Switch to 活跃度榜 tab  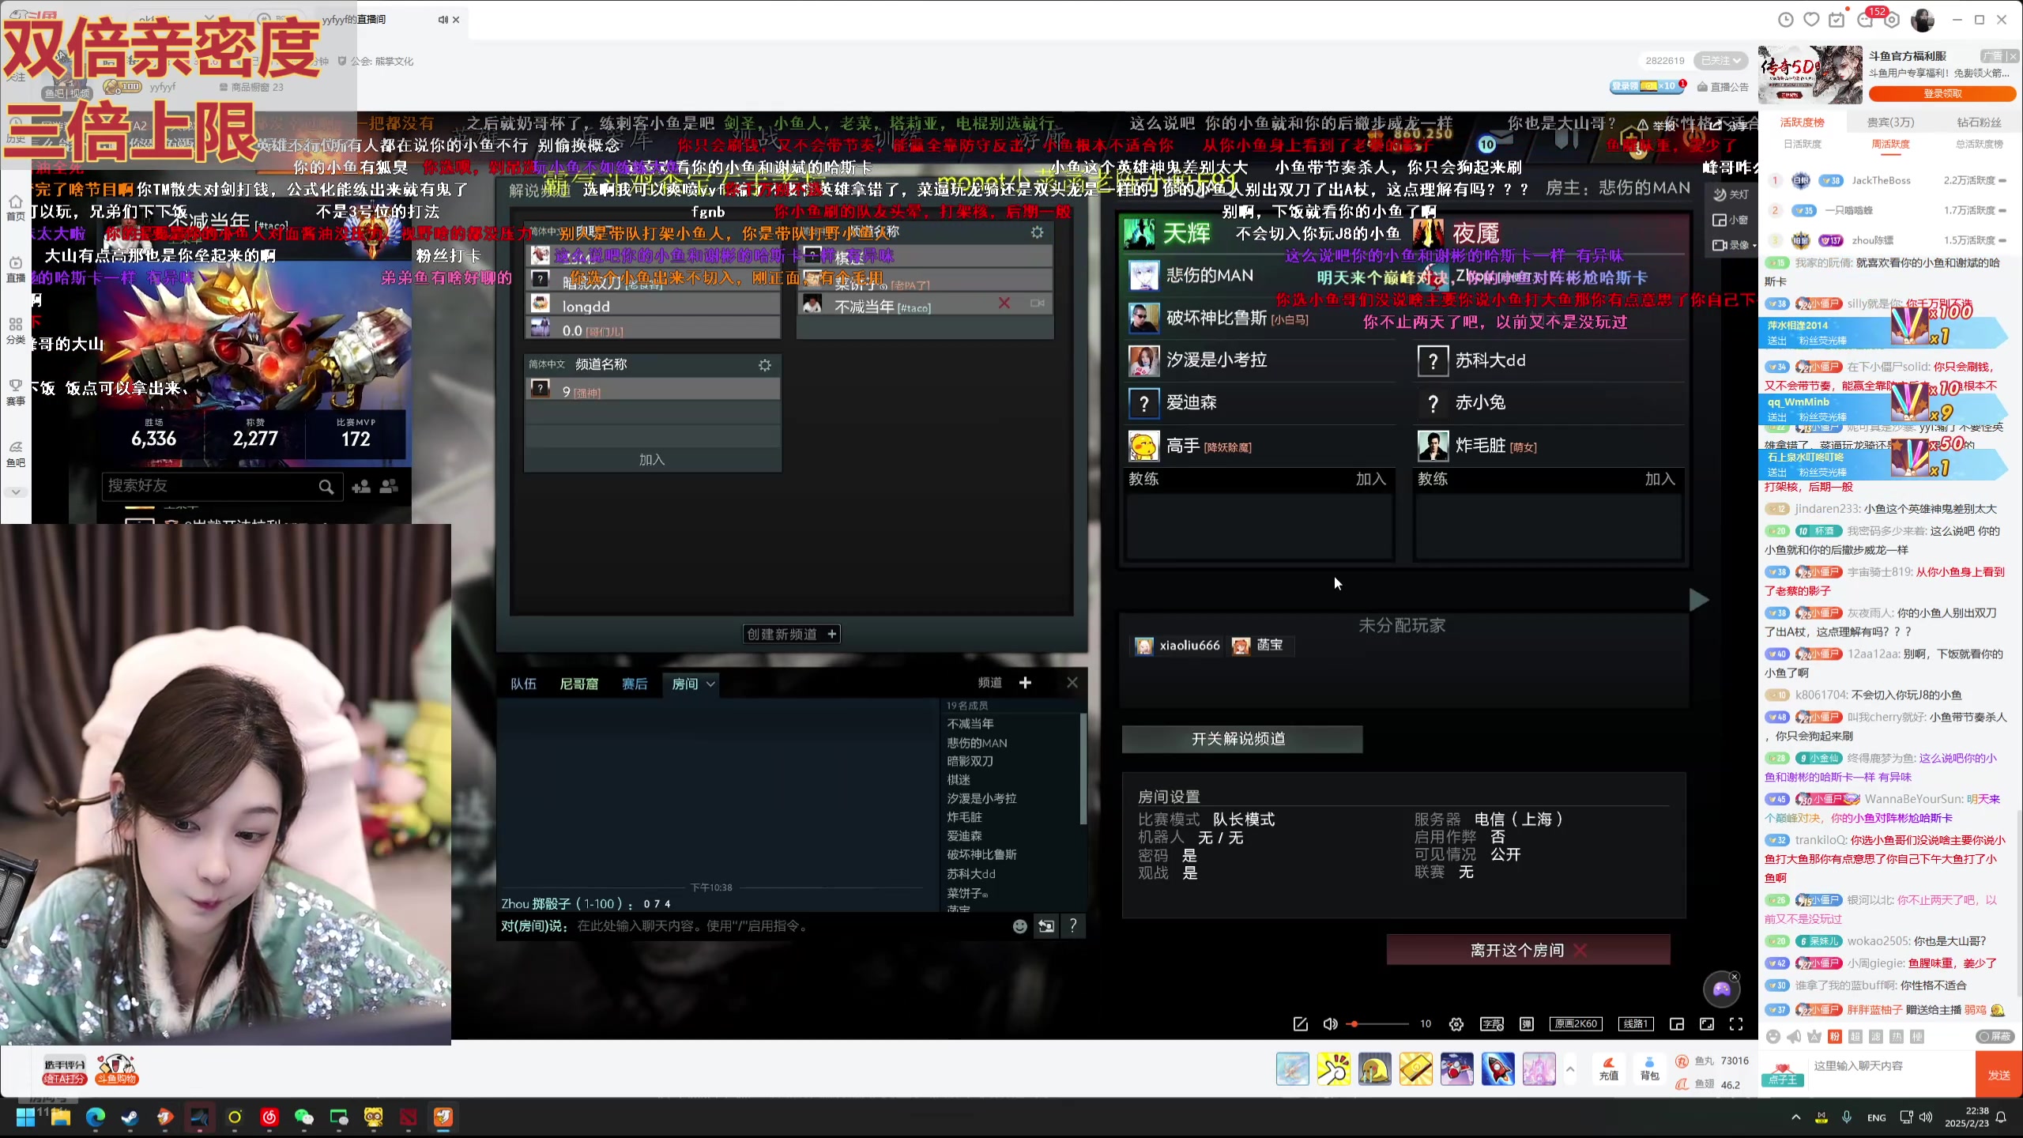pos(1802,122)
